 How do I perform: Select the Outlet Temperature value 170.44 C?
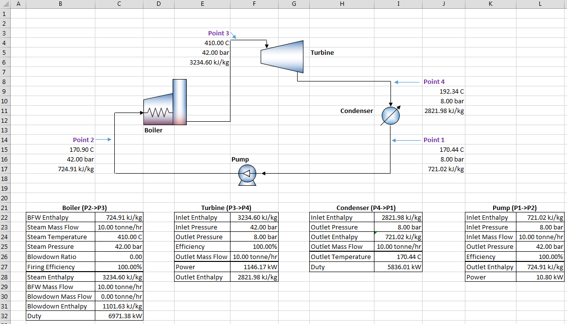[398, 257]
